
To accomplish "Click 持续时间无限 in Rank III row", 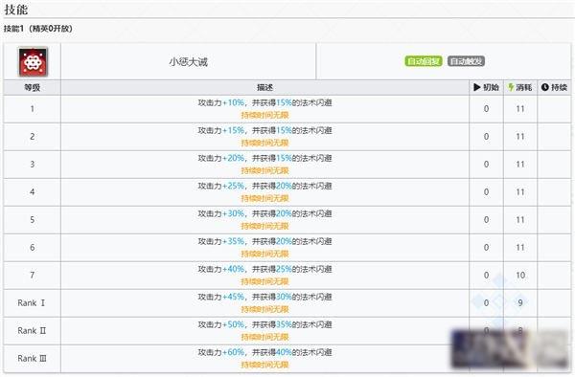I will (264, 365).
